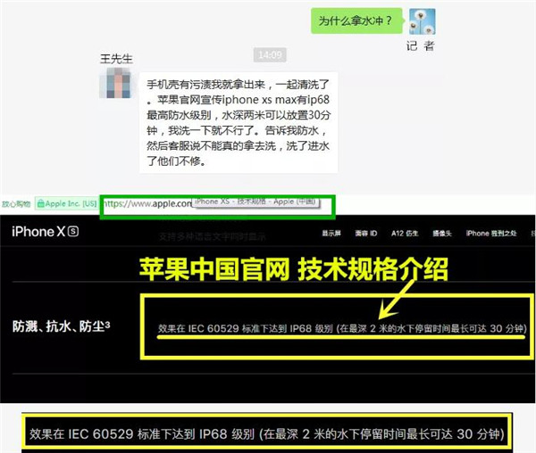Click the reporter's flower avatar

click(x=423, y=21)
